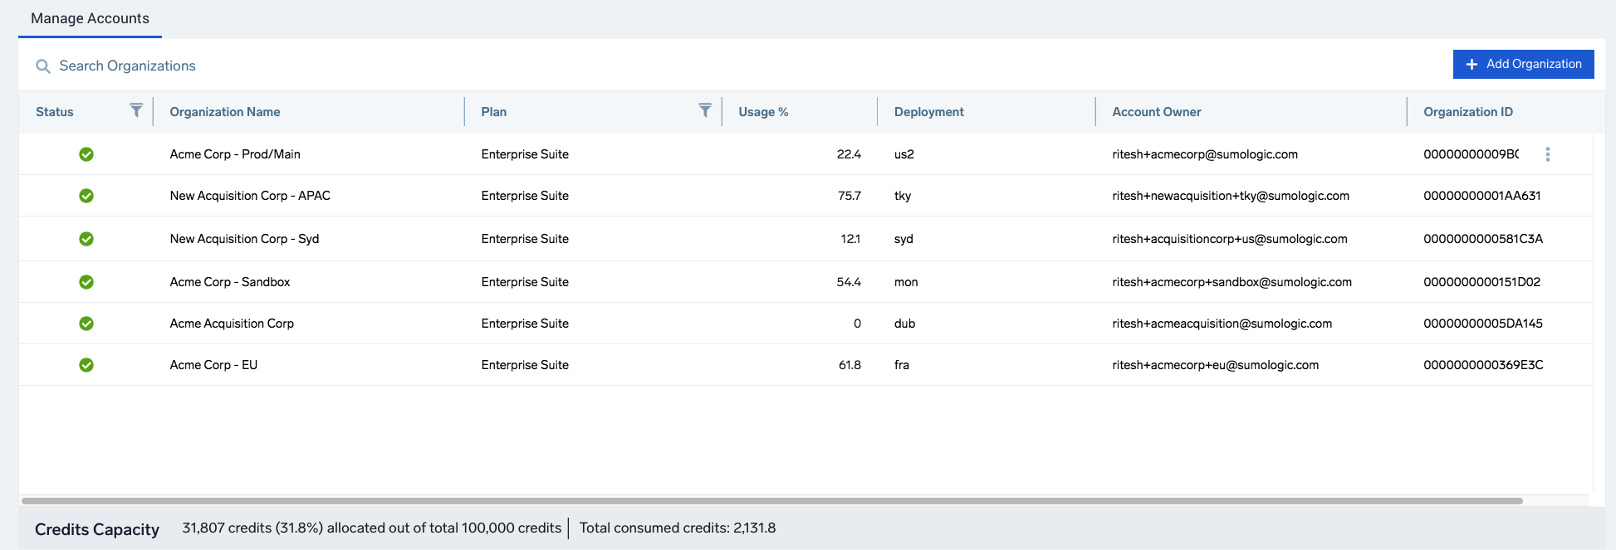
Task: Click the active status icon for Acme Corp - Prod/Main
Action: pos(86,154)
